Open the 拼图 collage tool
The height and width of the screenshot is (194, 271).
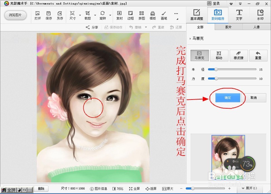click(142, 16)
